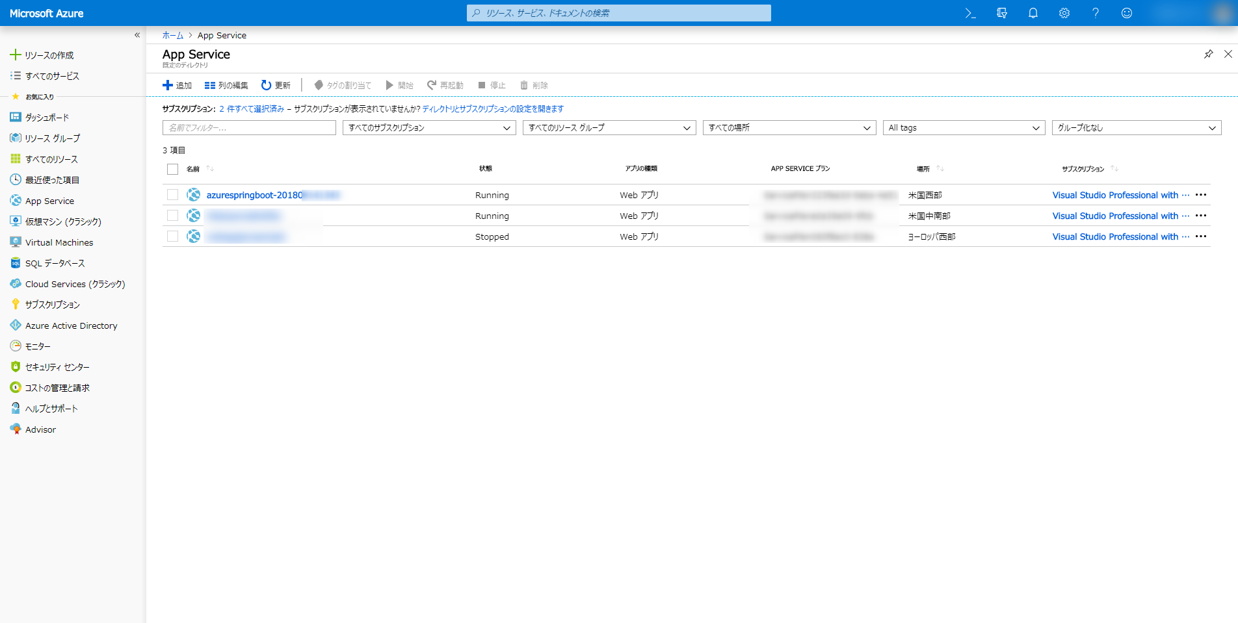The image size is (1238, 623).
Task: Open subscription link for the 米国中南部 row
Action: pyautogui.click(x=1121, y=216)
